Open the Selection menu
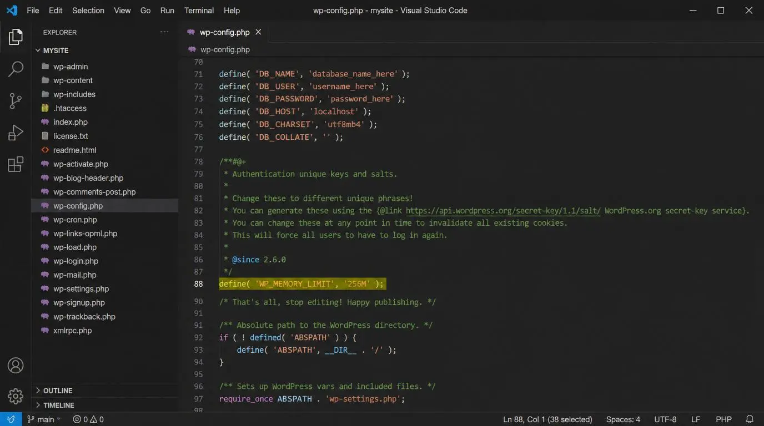The height and width of the screenshot is (426, 764). pos(88,10)
